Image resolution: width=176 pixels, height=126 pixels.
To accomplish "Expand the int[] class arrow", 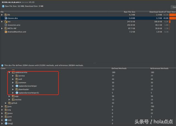I will point(2,120).
